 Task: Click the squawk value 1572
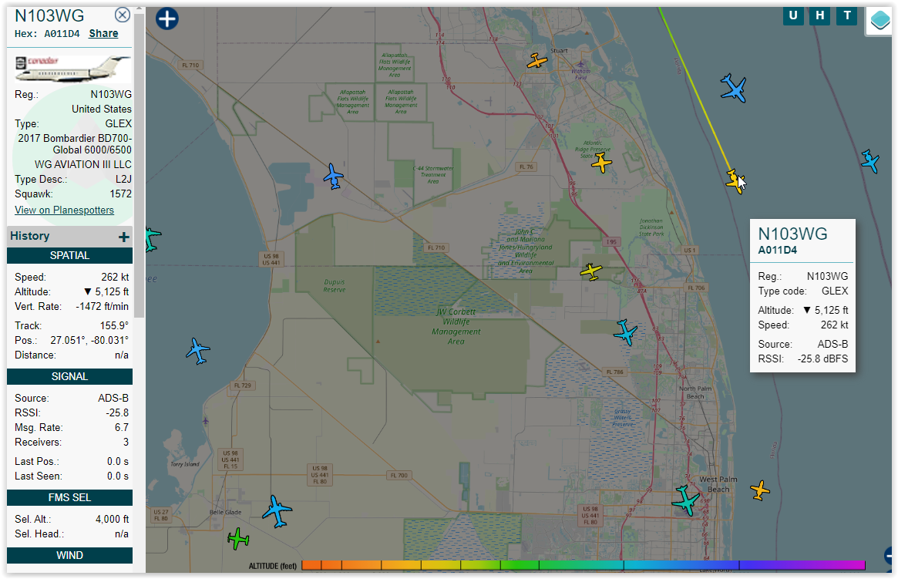(x=121, y=194)
